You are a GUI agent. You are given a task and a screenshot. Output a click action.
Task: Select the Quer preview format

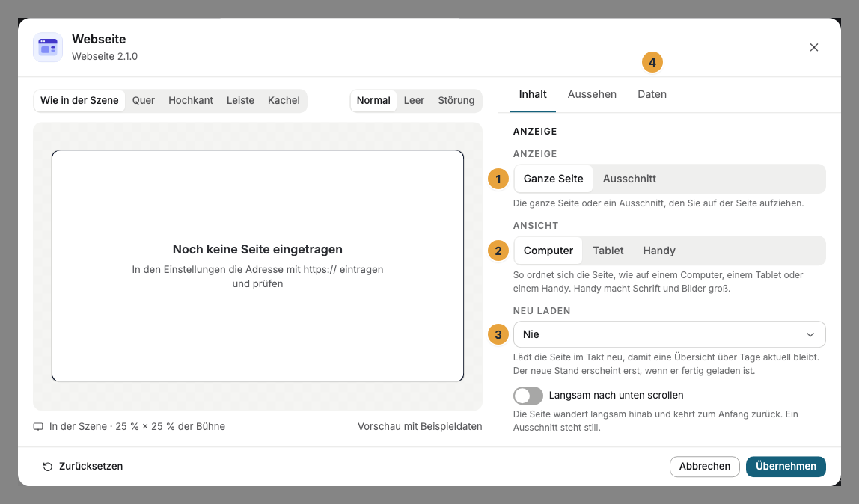(x=144, y=101)
